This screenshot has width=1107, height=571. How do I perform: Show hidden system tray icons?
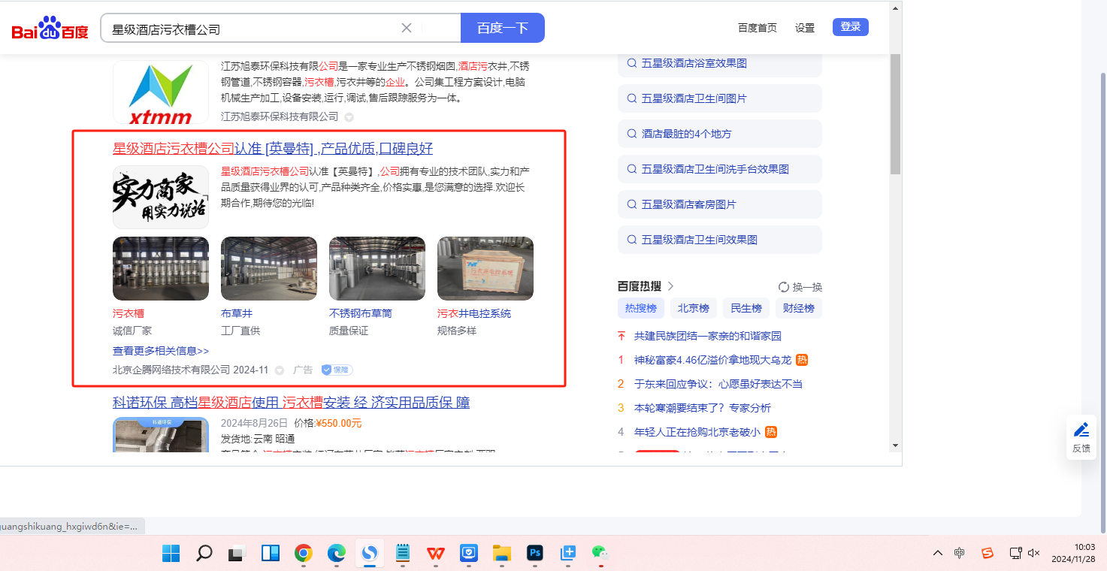938,553
